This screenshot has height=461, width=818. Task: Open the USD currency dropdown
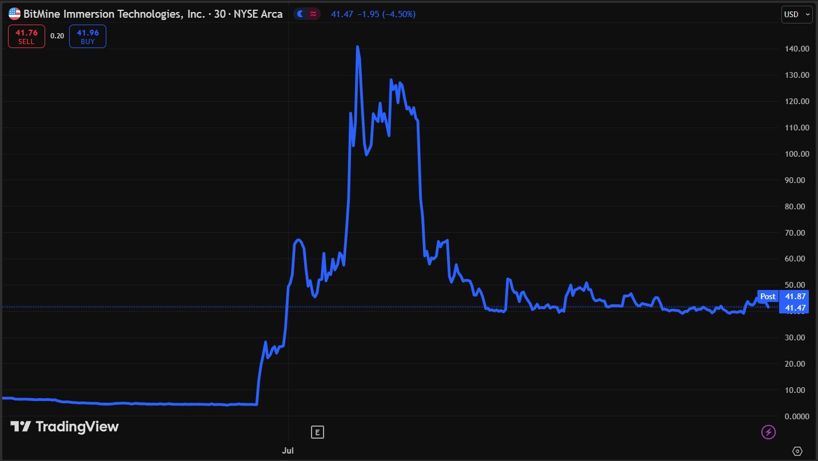click(797, 14)
